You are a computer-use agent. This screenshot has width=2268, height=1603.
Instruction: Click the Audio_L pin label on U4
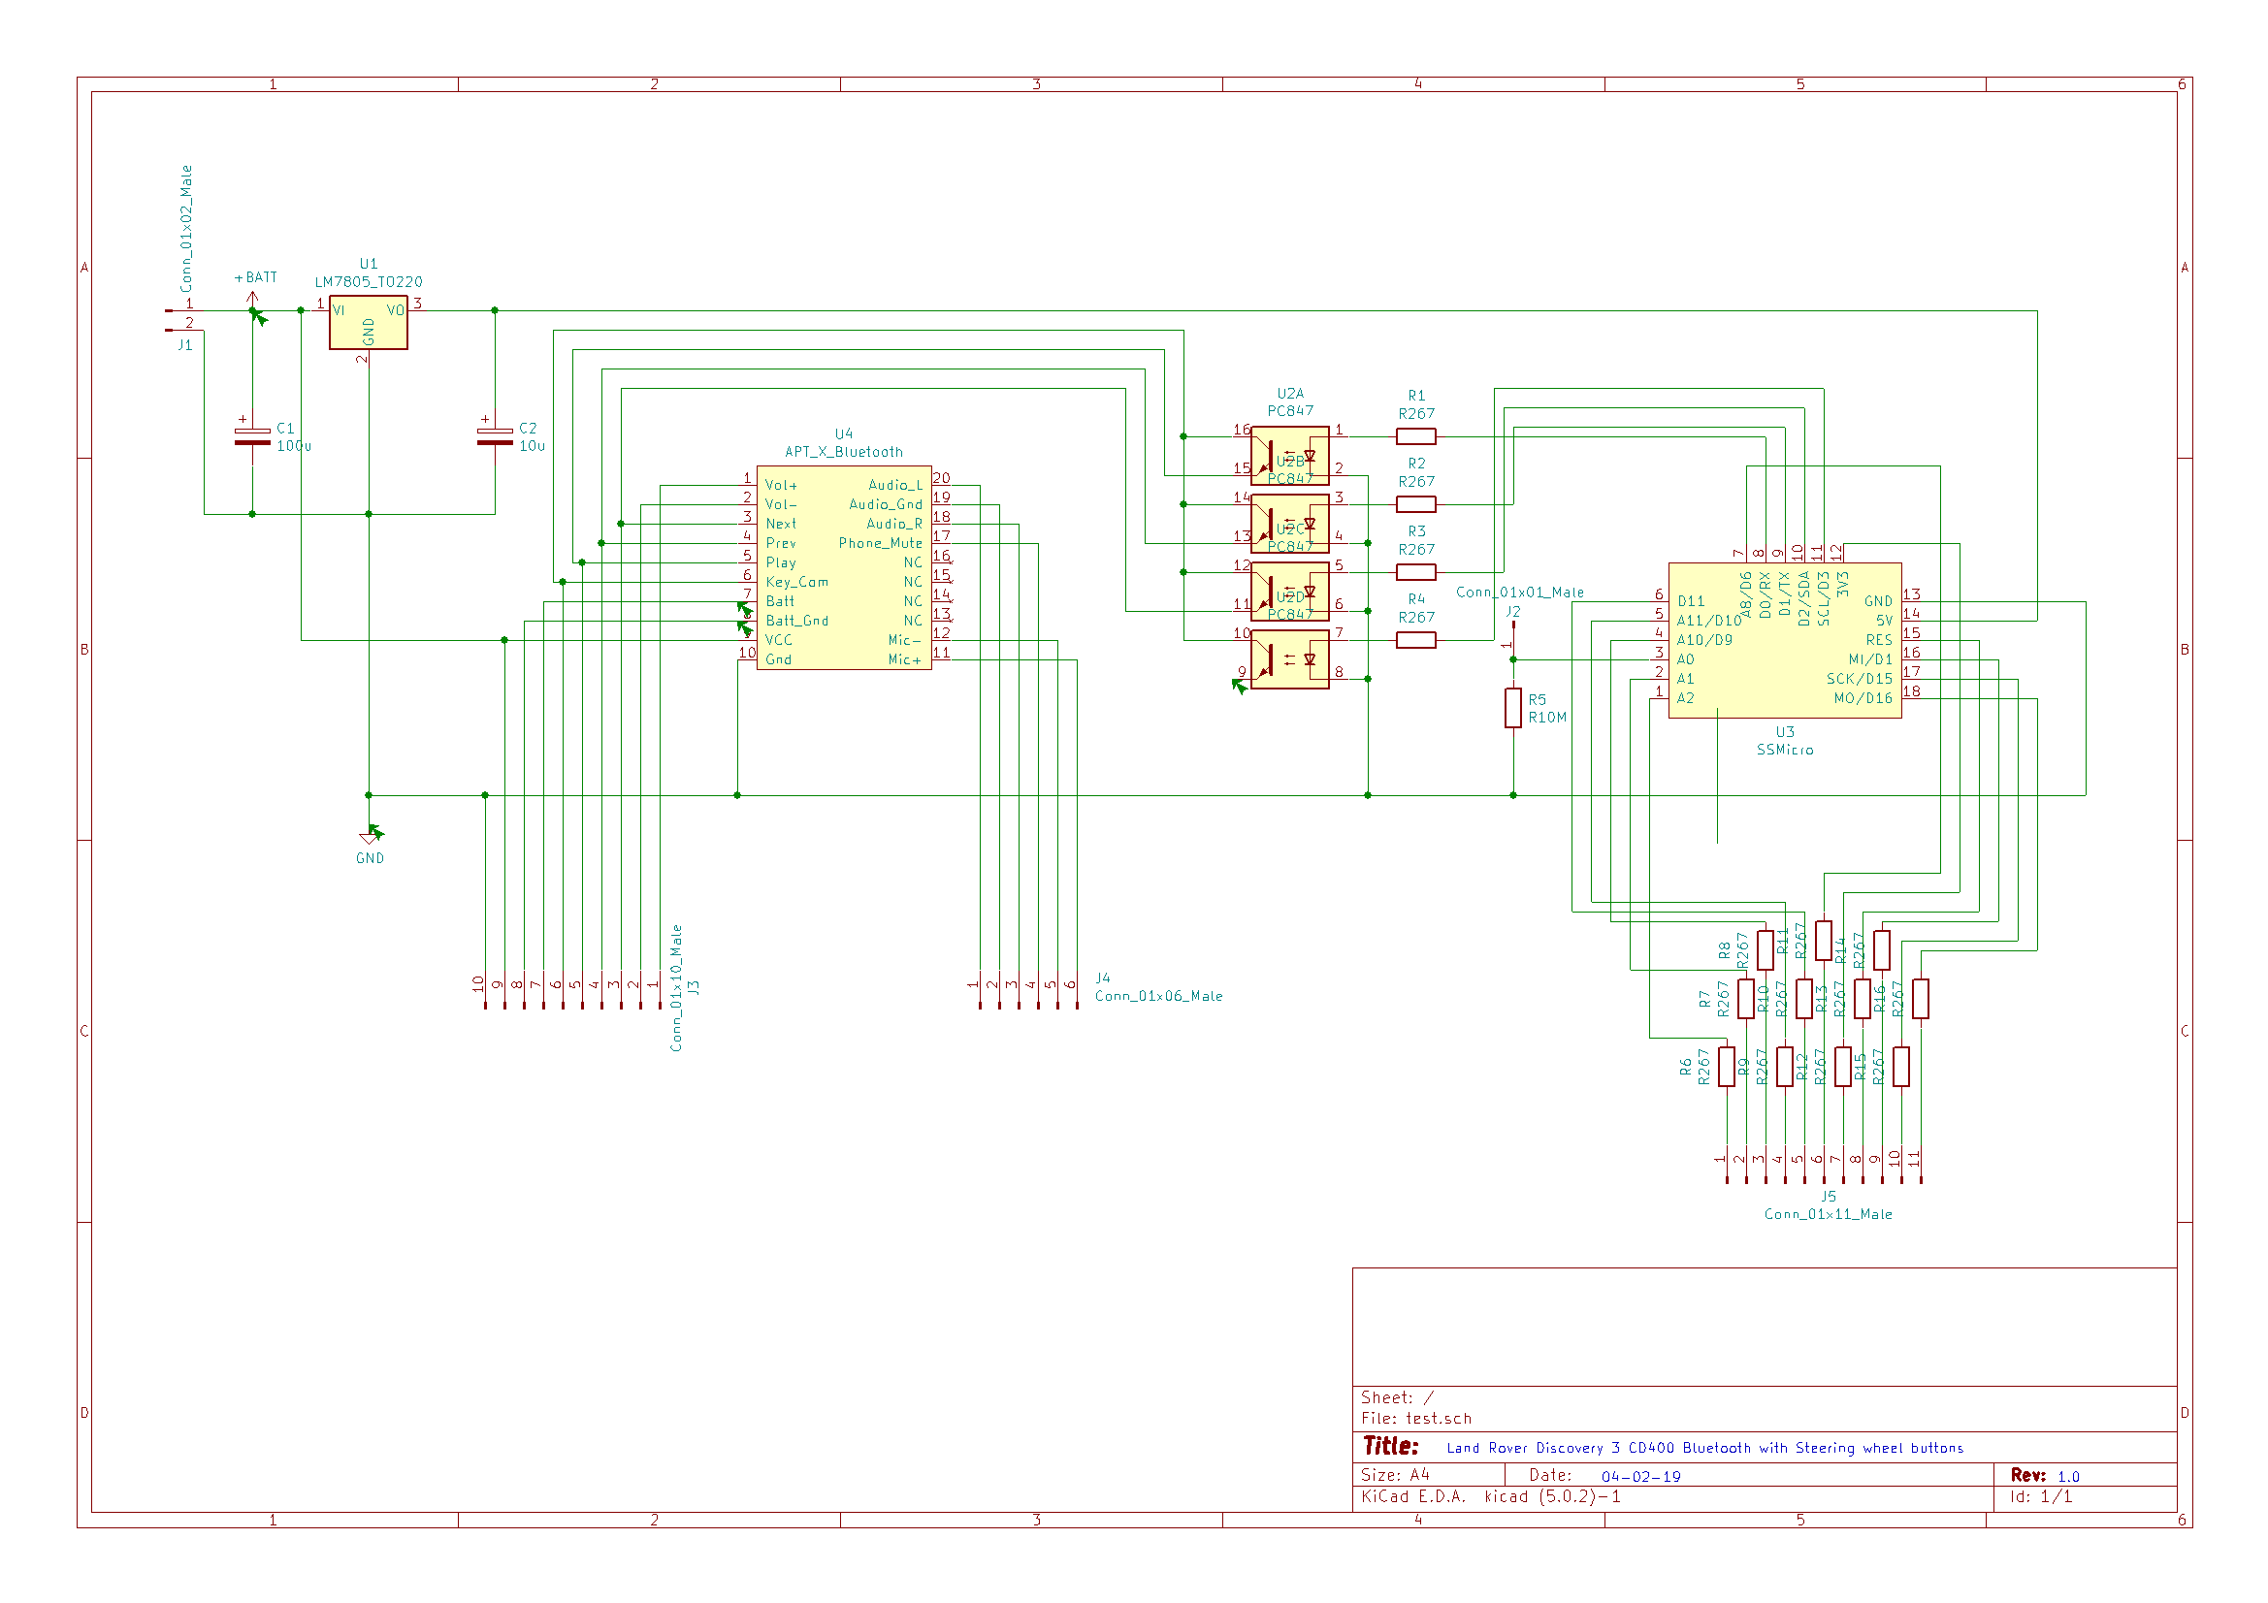pyautogui.click(x=895, y=485)
